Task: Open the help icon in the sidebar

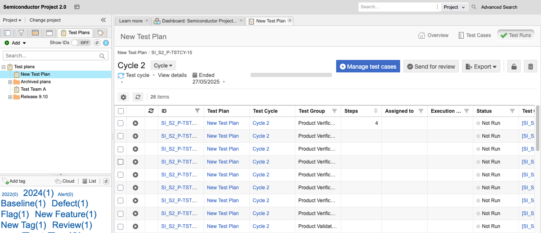Action: (106, 43)
